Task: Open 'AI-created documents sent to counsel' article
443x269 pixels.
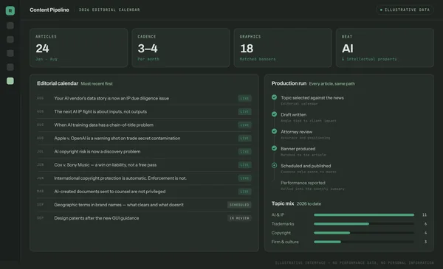Action: tap(110, 192)
